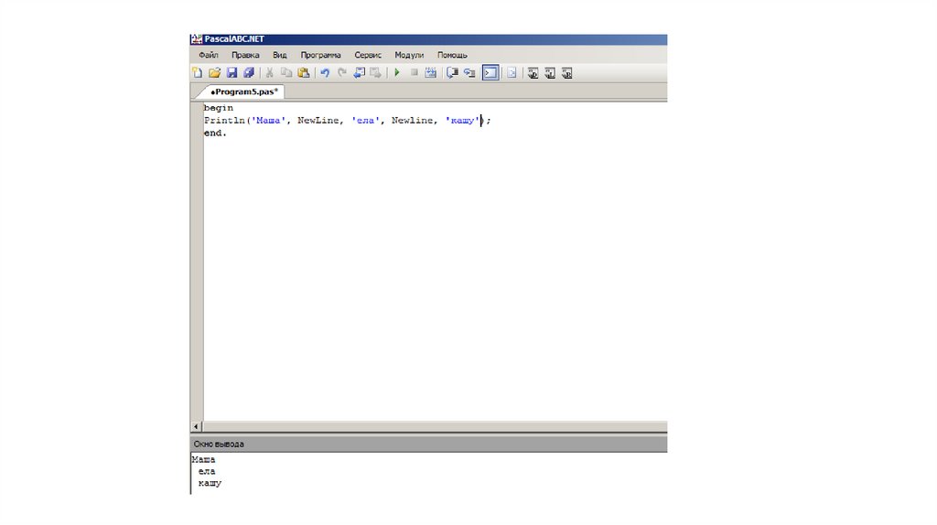Click the Save All icon
Image resolution: width=937 pixels, height=525 pixels.
249,73
